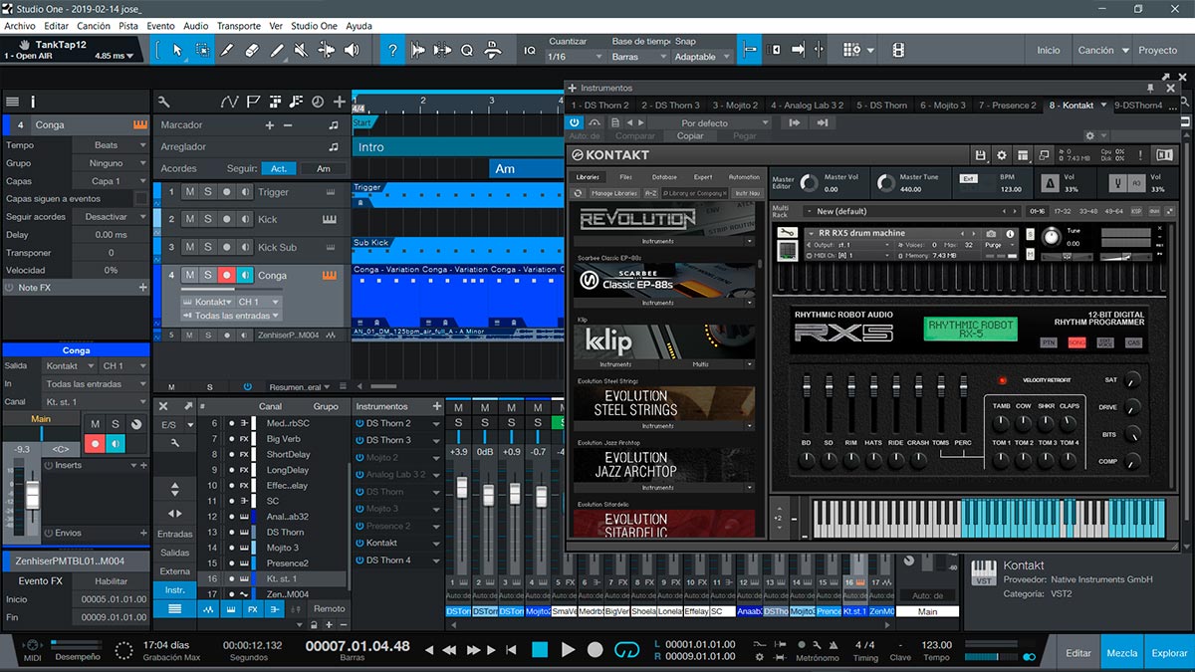This screenshot has width=1195, height=672.
Task: Click the RX5 instrument wrench icon
Action: click(x=788, y=233)
